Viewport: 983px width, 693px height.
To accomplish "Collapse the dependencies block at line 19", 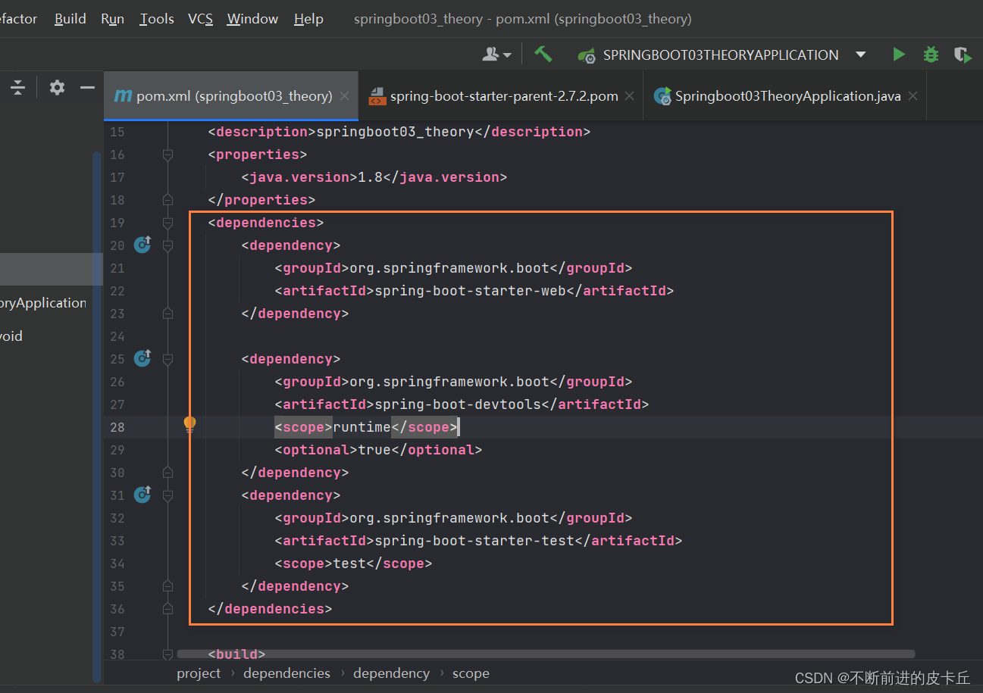I will (x=167, y=223).
